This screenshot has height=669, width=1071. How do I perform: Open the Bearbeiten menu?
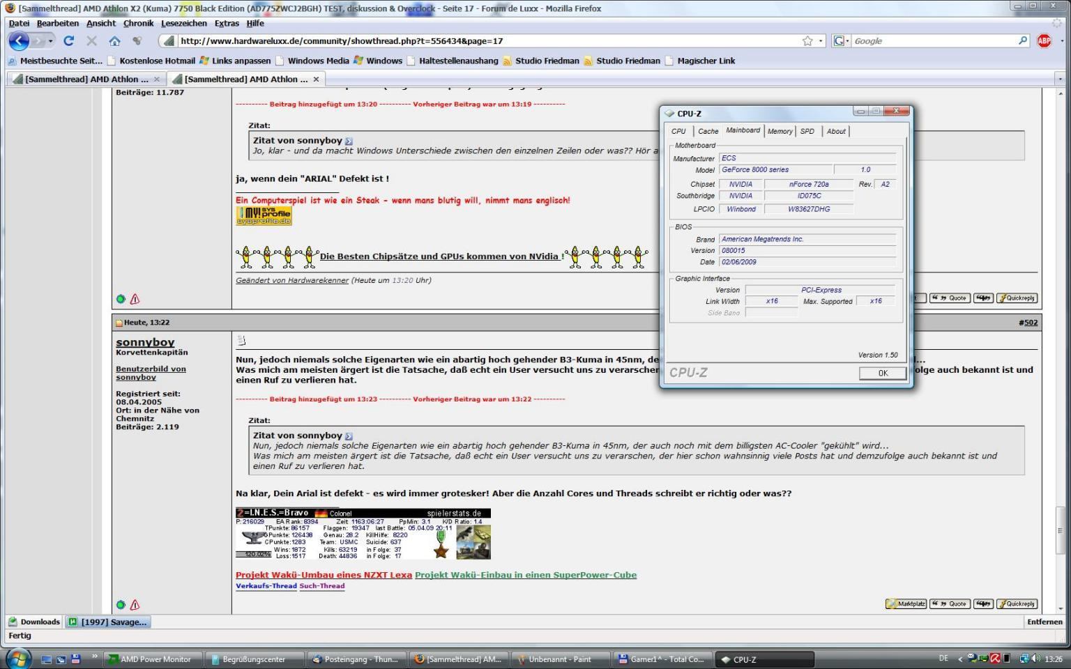pyautogui.click(x=57, y=23)
